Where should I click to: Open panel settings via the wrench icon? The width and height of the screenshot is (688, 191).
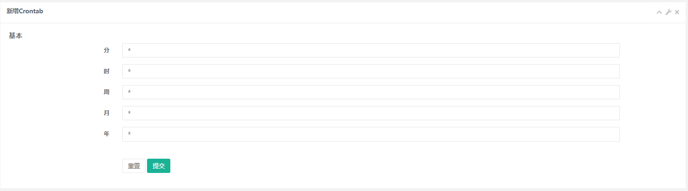(668, 12)
